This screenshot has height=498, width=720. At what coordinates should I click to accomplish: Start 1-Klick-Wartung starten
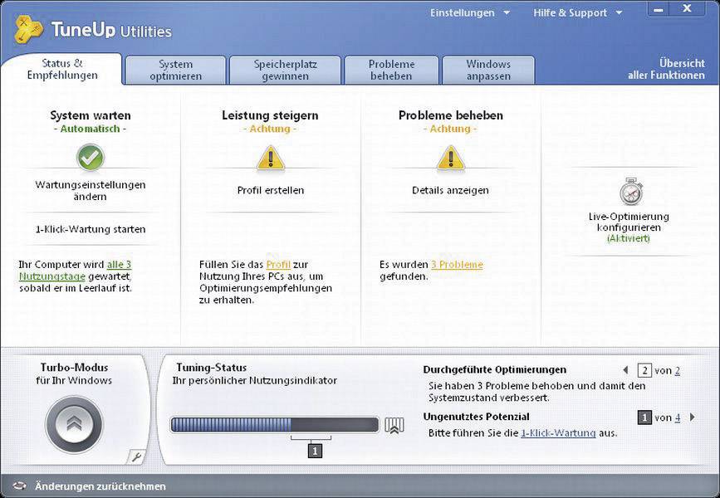91,229
